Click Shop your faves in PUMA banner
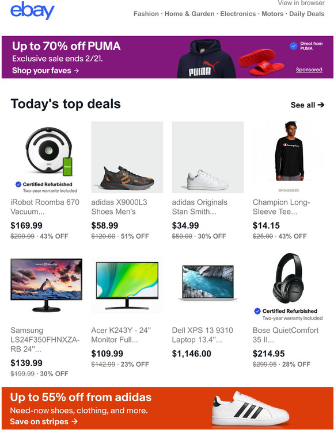The width and height of the screenshot is (334, 445). (x=45, y=70)
